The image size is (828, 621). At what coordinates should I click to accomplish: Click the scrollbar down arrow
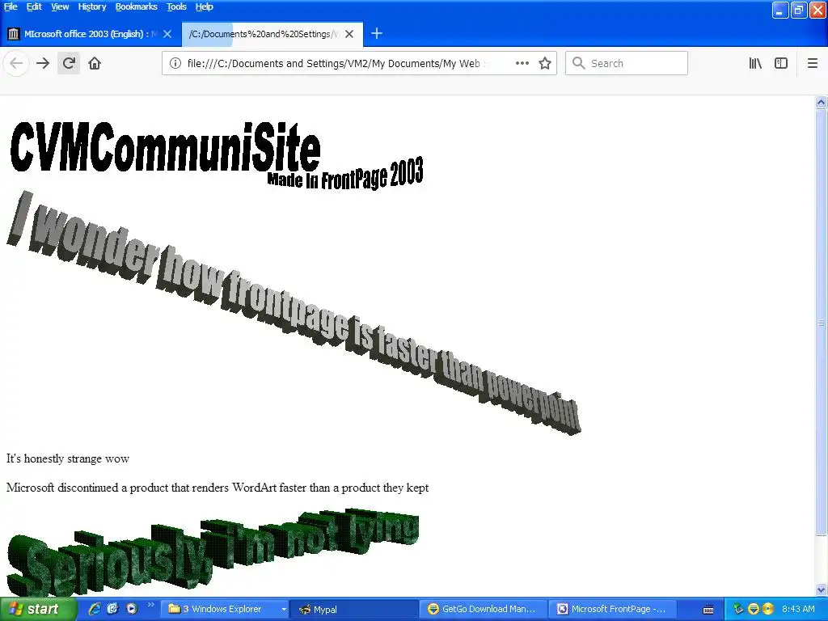point(822,589)
